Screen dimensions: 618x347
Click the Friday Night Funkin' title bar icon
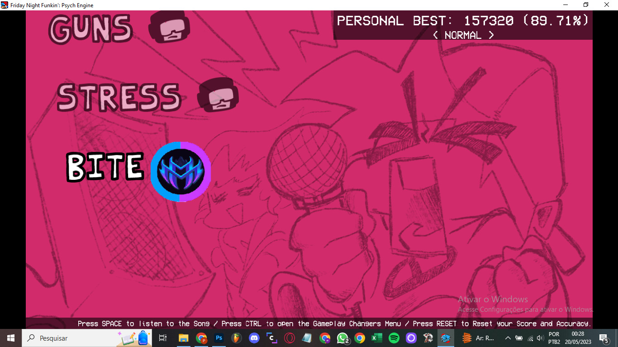[5, 5]
